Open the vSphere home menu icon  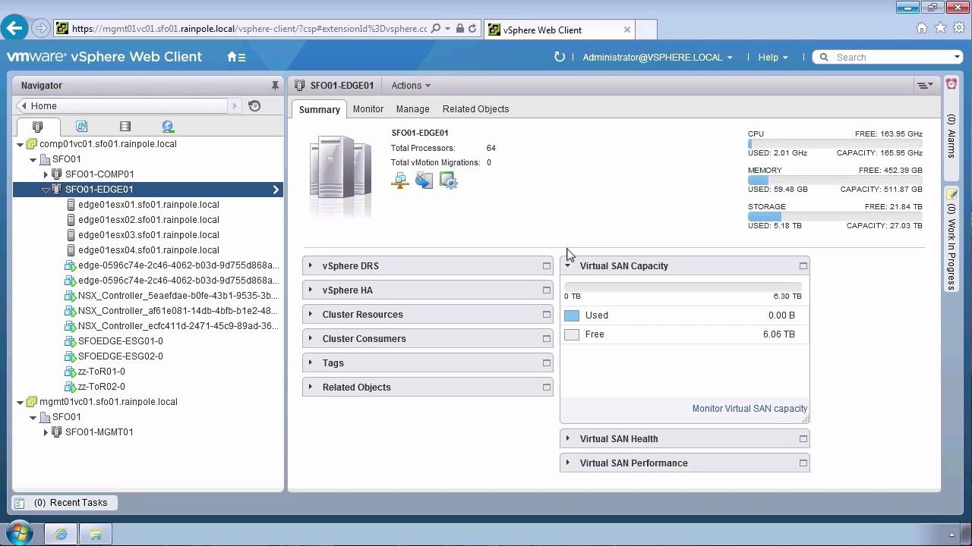pos(236,57)
